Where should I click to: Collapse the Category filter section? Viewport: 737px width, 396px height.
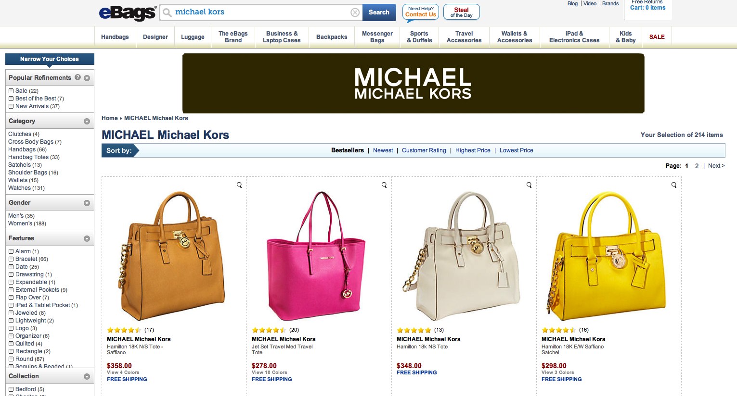pyautogui.click(x=87, y=121)
